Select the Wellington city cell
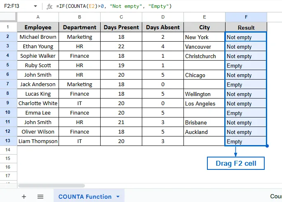The image size is (282, 202). pyautogui.click(x=204, y=94)
